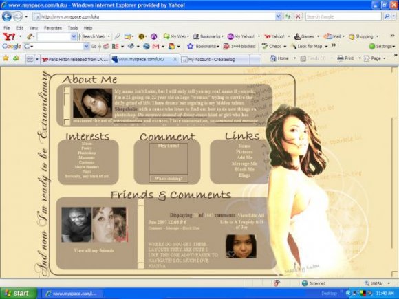Open the search provider dropdown arrow
This screenshot has width=399, height=299.
point(394,16)
